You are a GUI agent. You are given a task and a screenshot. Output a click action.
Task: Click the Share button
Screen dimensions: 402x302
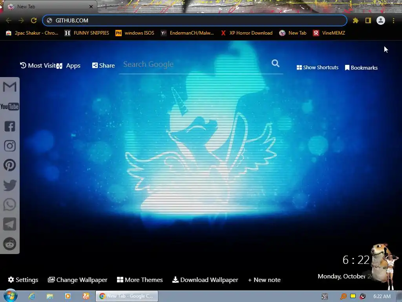103,66
